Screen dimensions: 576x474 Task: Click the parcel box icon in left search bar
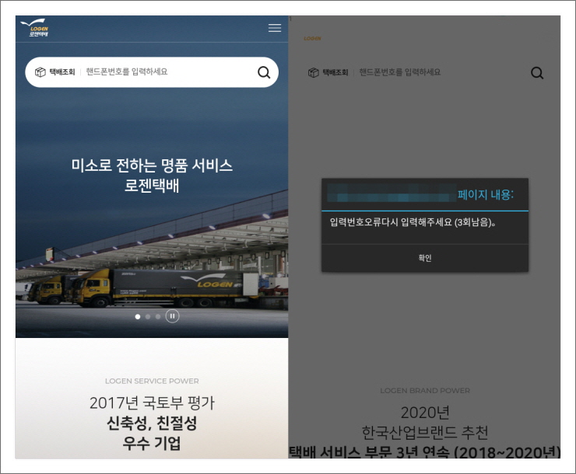pyautogui.click(x=40, y=71)
